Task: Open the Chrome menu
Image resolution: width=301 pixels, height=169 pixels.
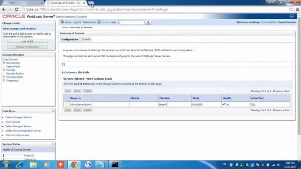Action: click(298, 9)
